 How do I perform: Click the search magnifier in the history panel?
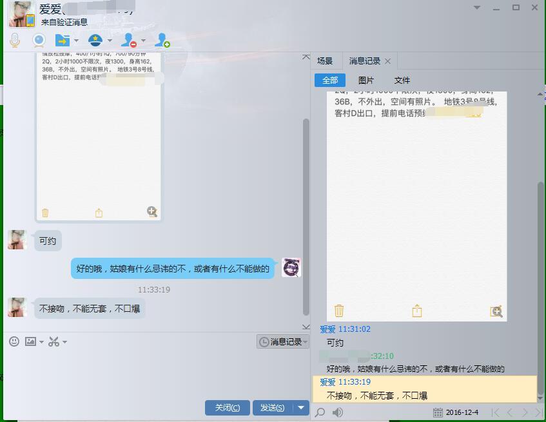point(320,412)
